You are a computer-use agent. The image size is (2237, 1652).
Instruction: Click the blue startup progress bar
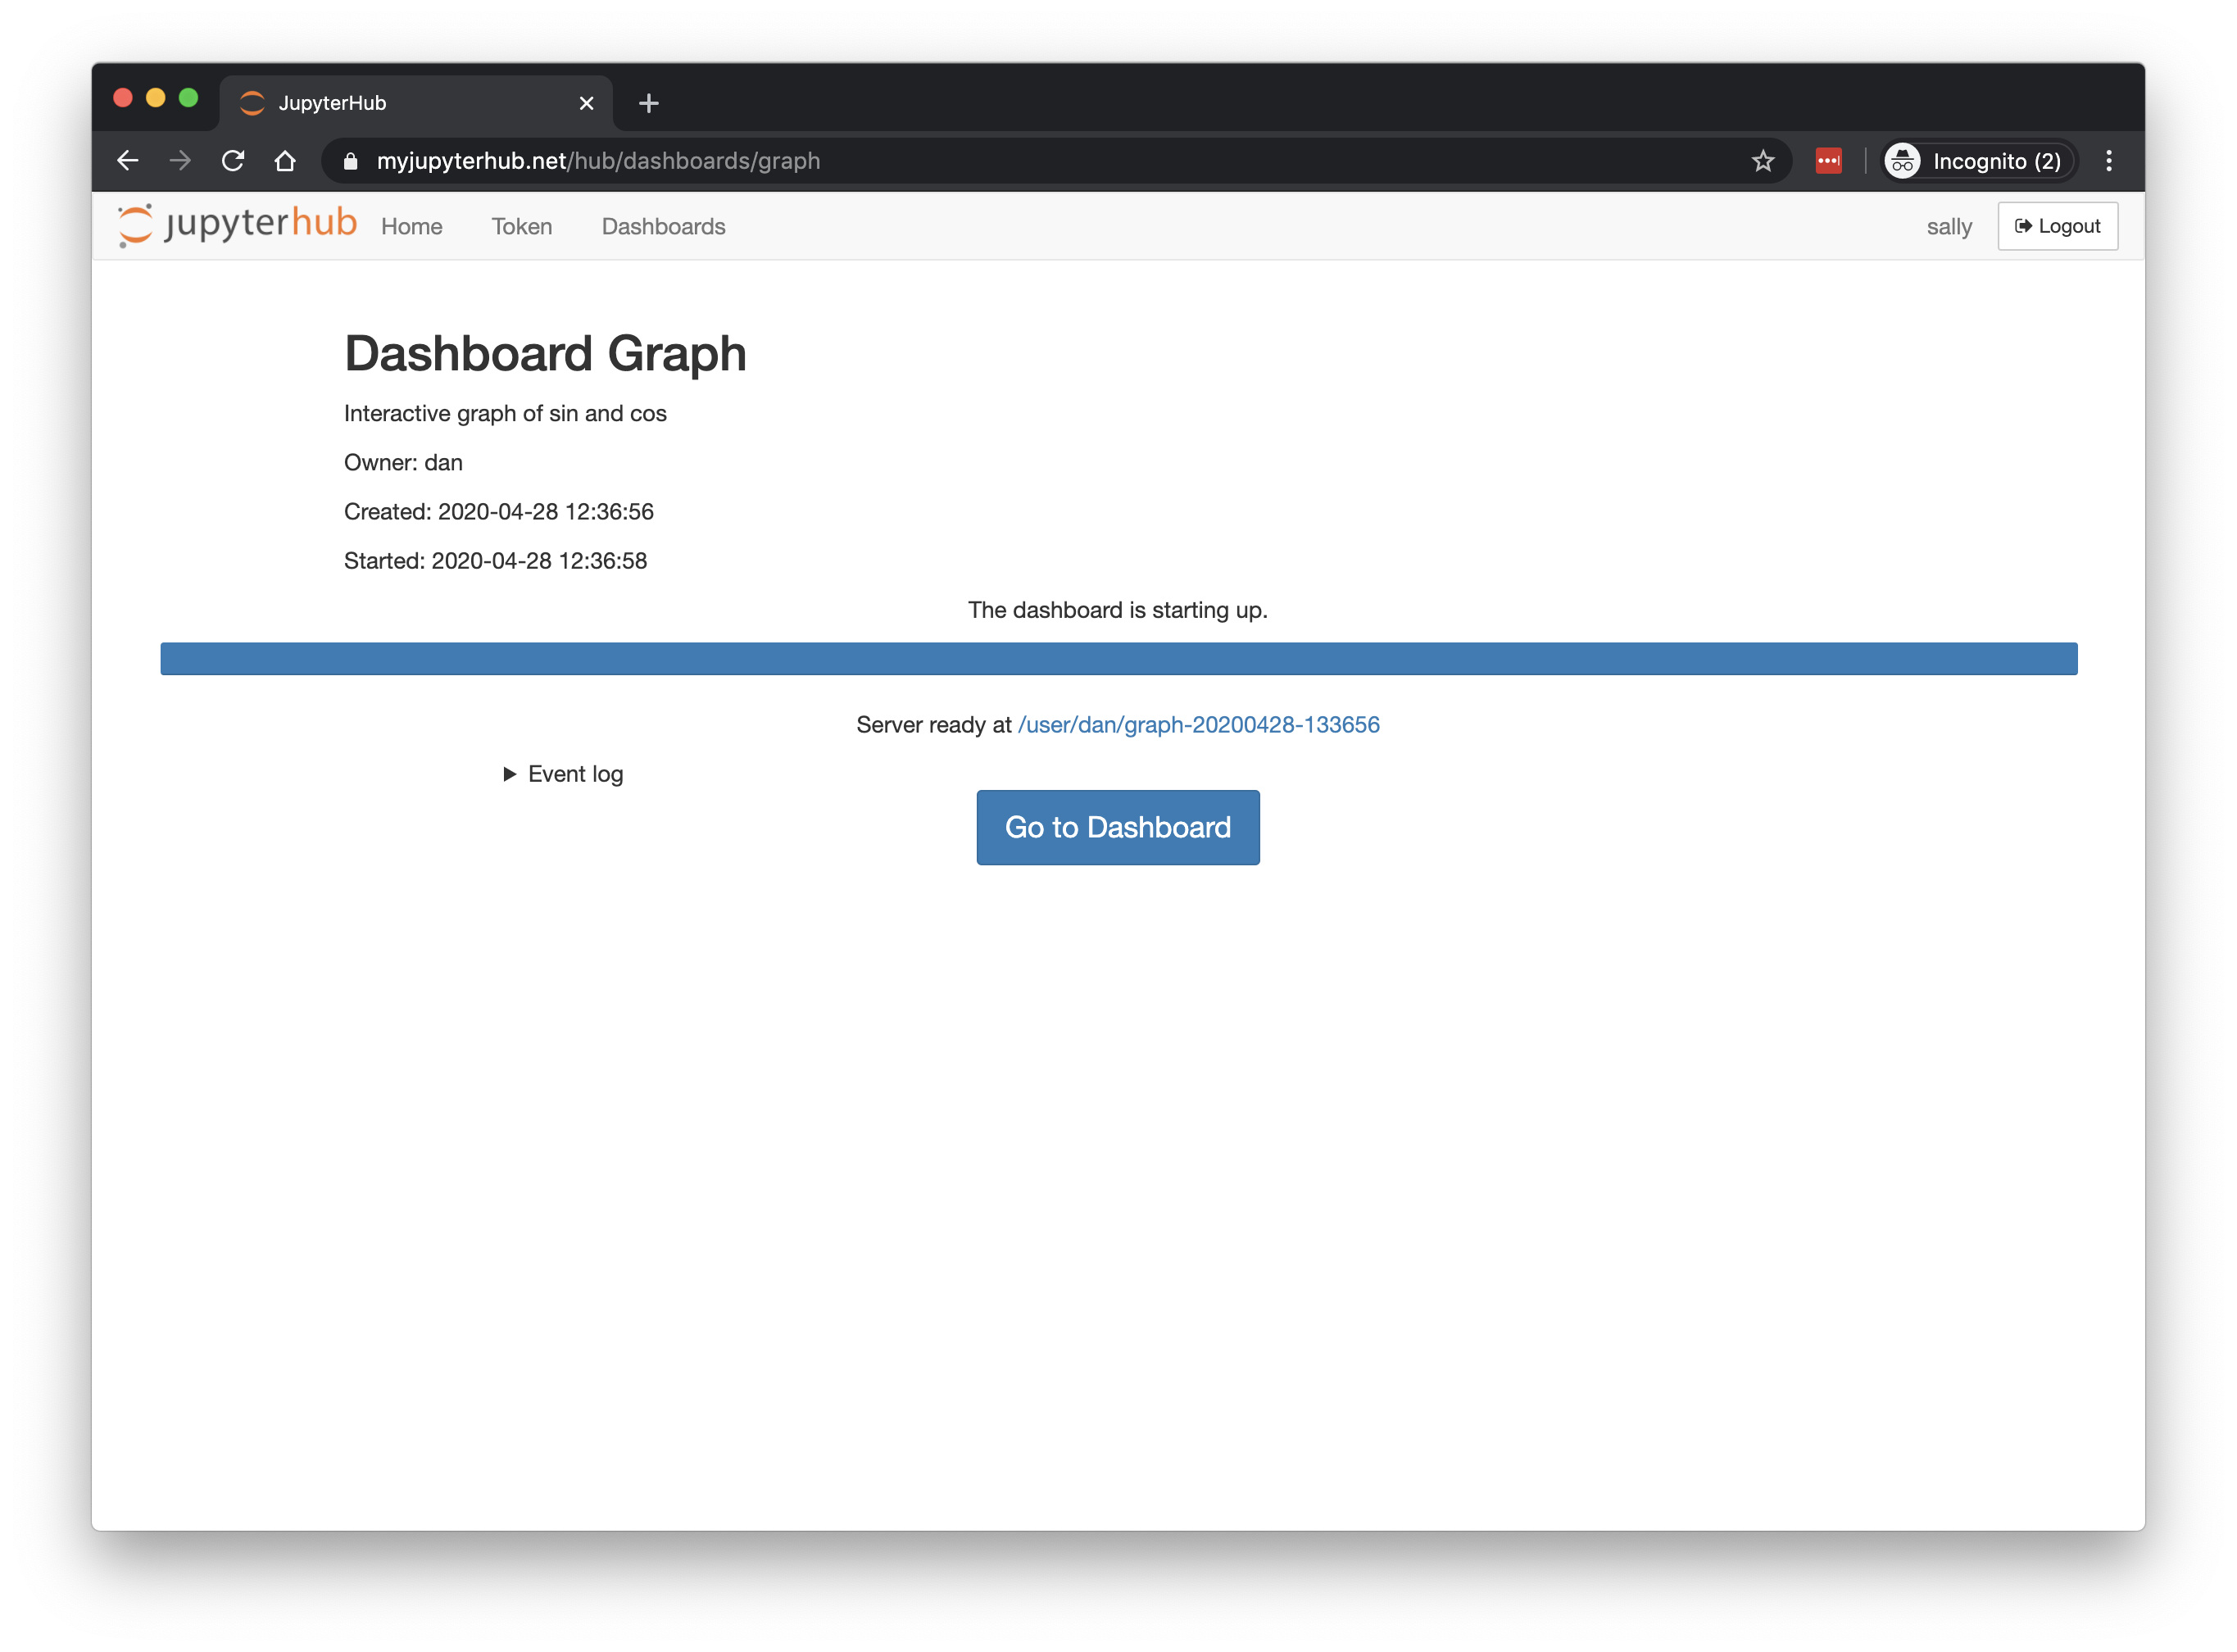(x=1118, y=659)
